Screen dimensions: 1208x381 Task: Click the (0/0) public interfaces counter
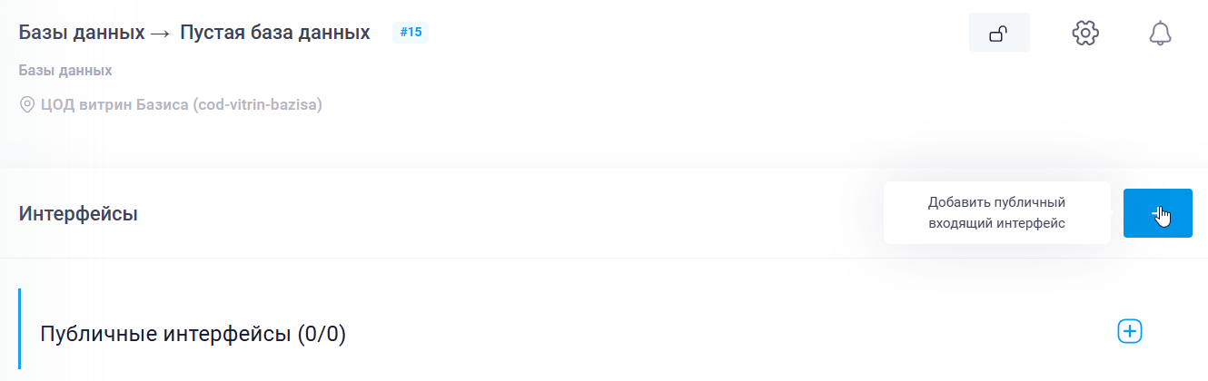322,334
